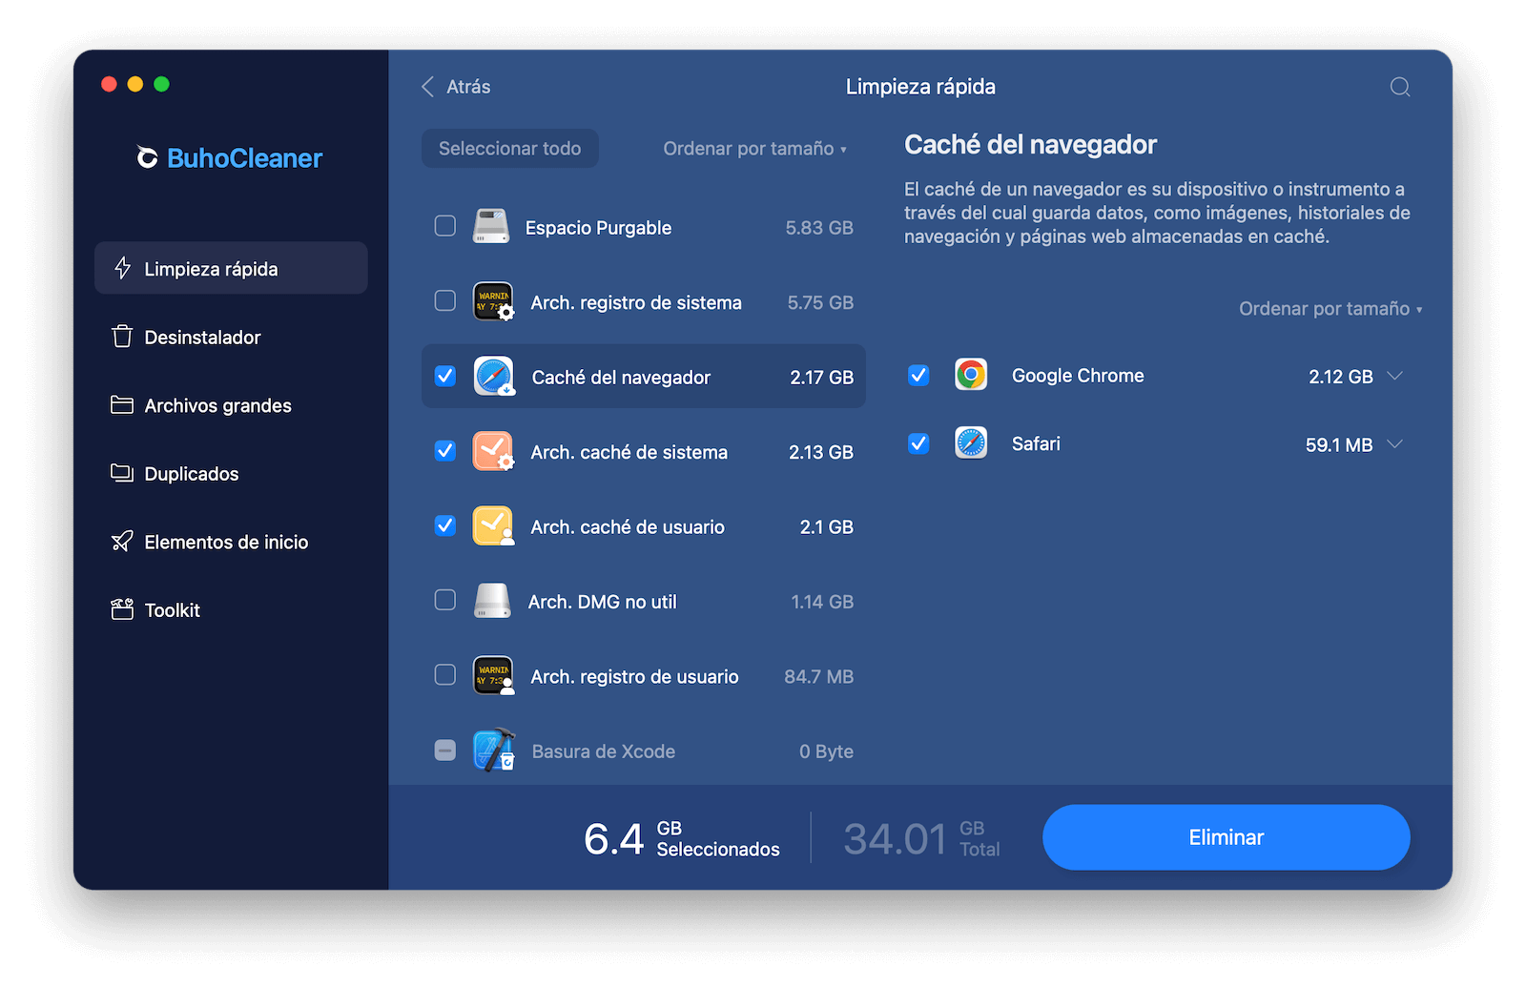Screen dimensions: 1526x987
Task: Toggle the Basura de Xcode checkbox
Action: point(445,751)
